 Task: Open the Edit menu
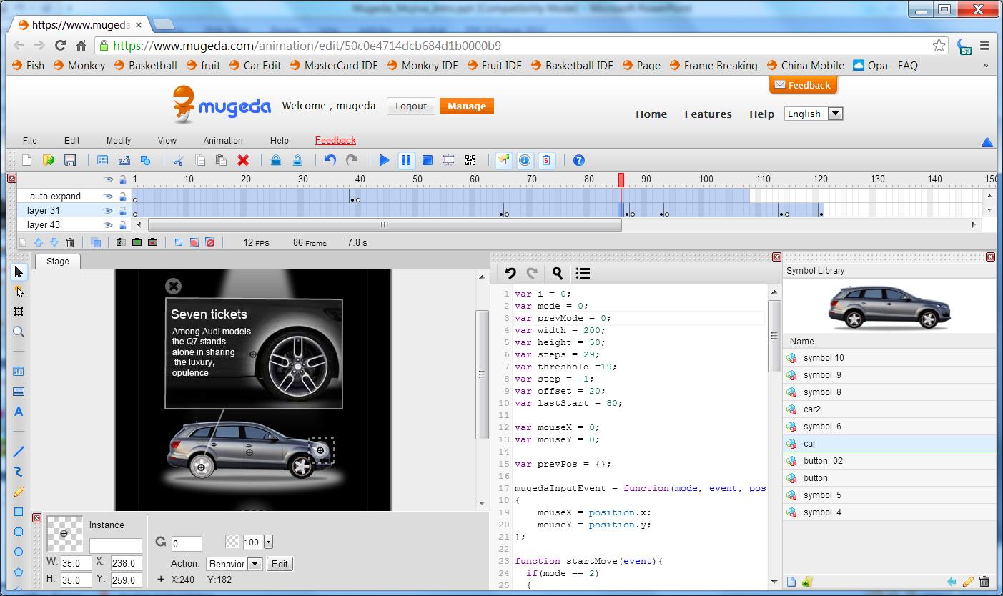pyautogui.click(x=71, y=140)
